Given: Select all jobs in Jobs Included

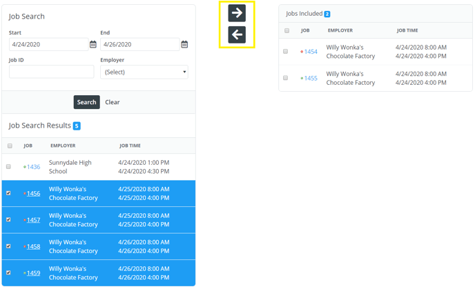Looking at the screenshot, I should (287, 31).
